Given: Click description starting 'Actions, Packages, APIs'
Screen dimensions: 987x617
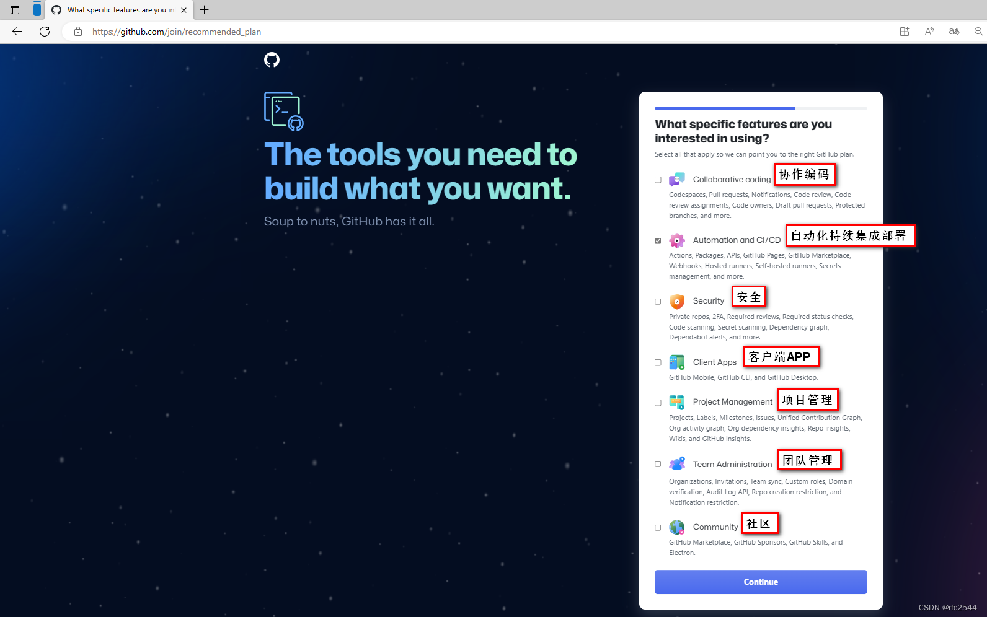Looking at the screenshot, I should (x=760, y=266).
